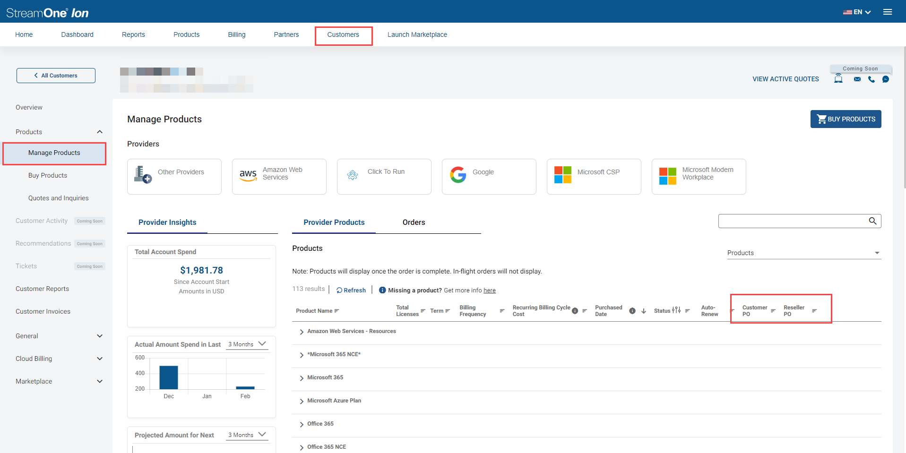This screenshot has width=906, height=453.
Task: Open the EN language selector dropdown
Action: (x=857, y=12)
